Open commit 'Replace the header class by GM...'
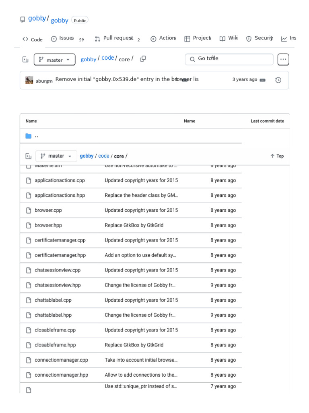The height and width of the screenshot is (413, 309). point(141,195)
